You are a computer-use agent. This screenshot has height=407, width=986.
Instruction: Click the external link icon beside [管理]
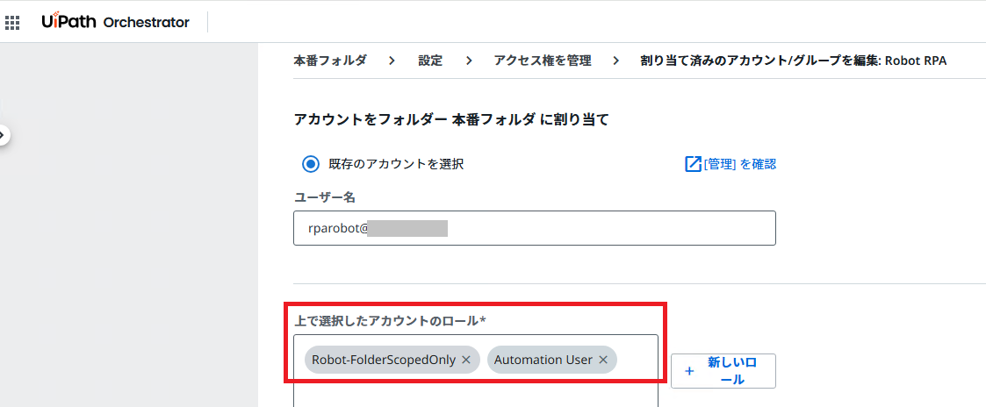tap(693, 164)
